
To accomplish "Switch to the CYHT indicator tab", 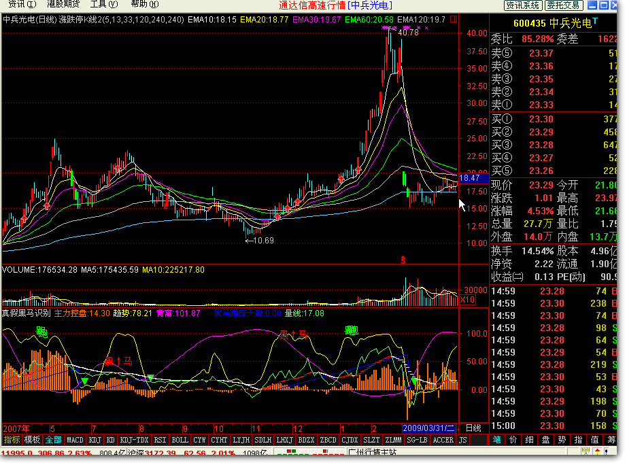I will (219, 440).
